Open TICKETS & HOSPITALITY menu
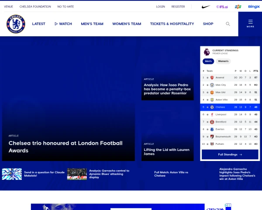Image resolution: width=262 pixels, height=210 pixels. (172, 24)
